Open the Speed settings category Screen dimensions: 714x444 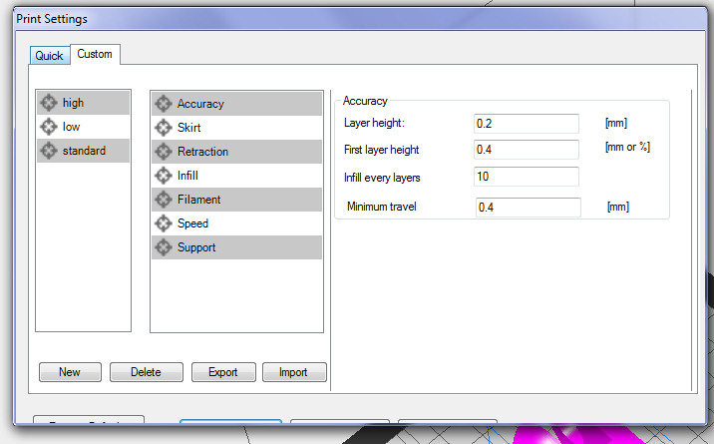click(236, 223)
